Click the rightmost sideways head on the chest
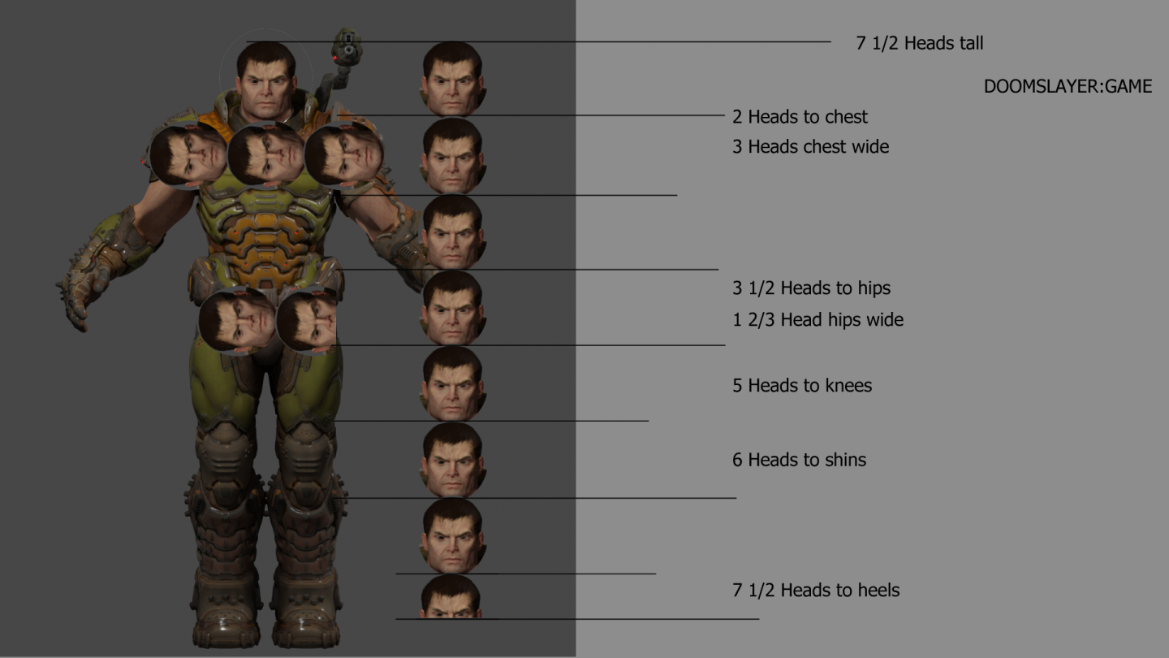 (x=344, y=154)
